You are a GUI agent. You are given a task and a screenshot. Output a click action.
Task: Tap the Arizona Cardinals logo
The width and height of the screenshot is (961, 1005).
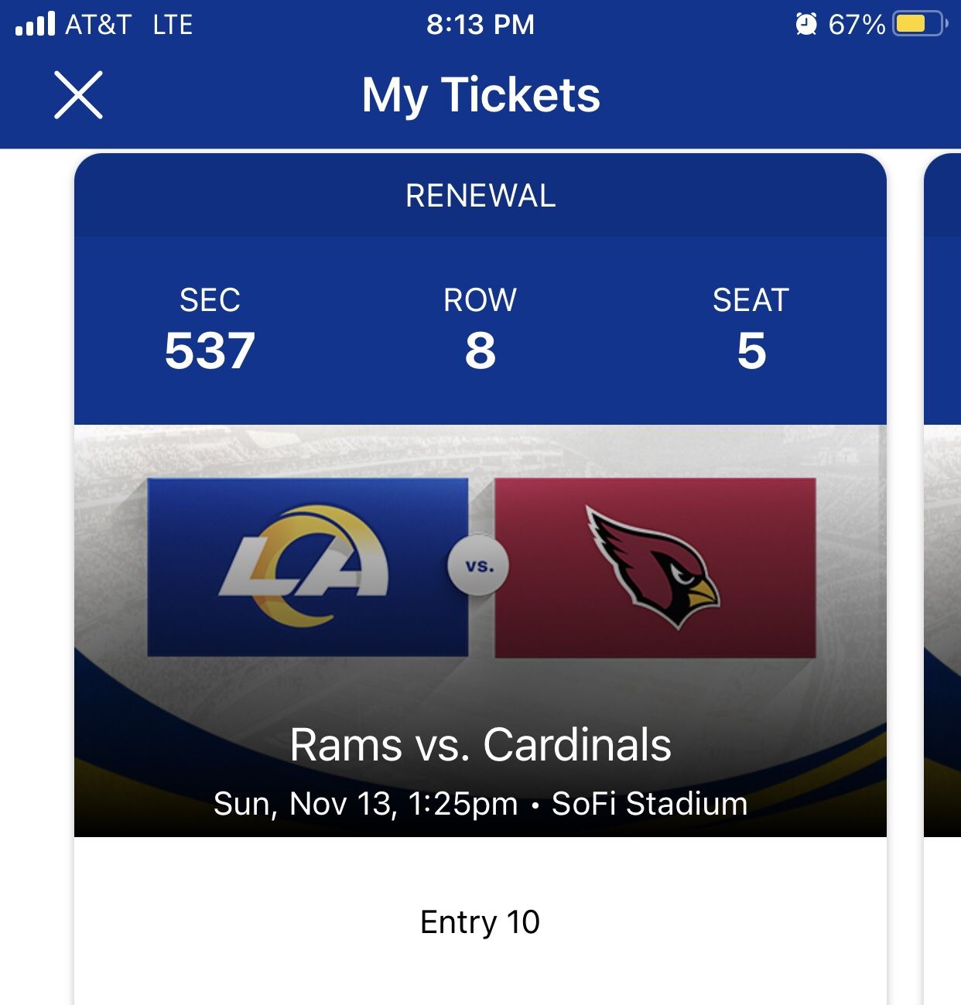[655, 567]
